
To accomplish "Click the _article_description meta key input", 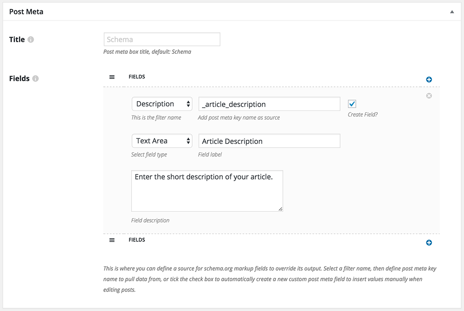I will pyautogui.click(x=269, y=104).
